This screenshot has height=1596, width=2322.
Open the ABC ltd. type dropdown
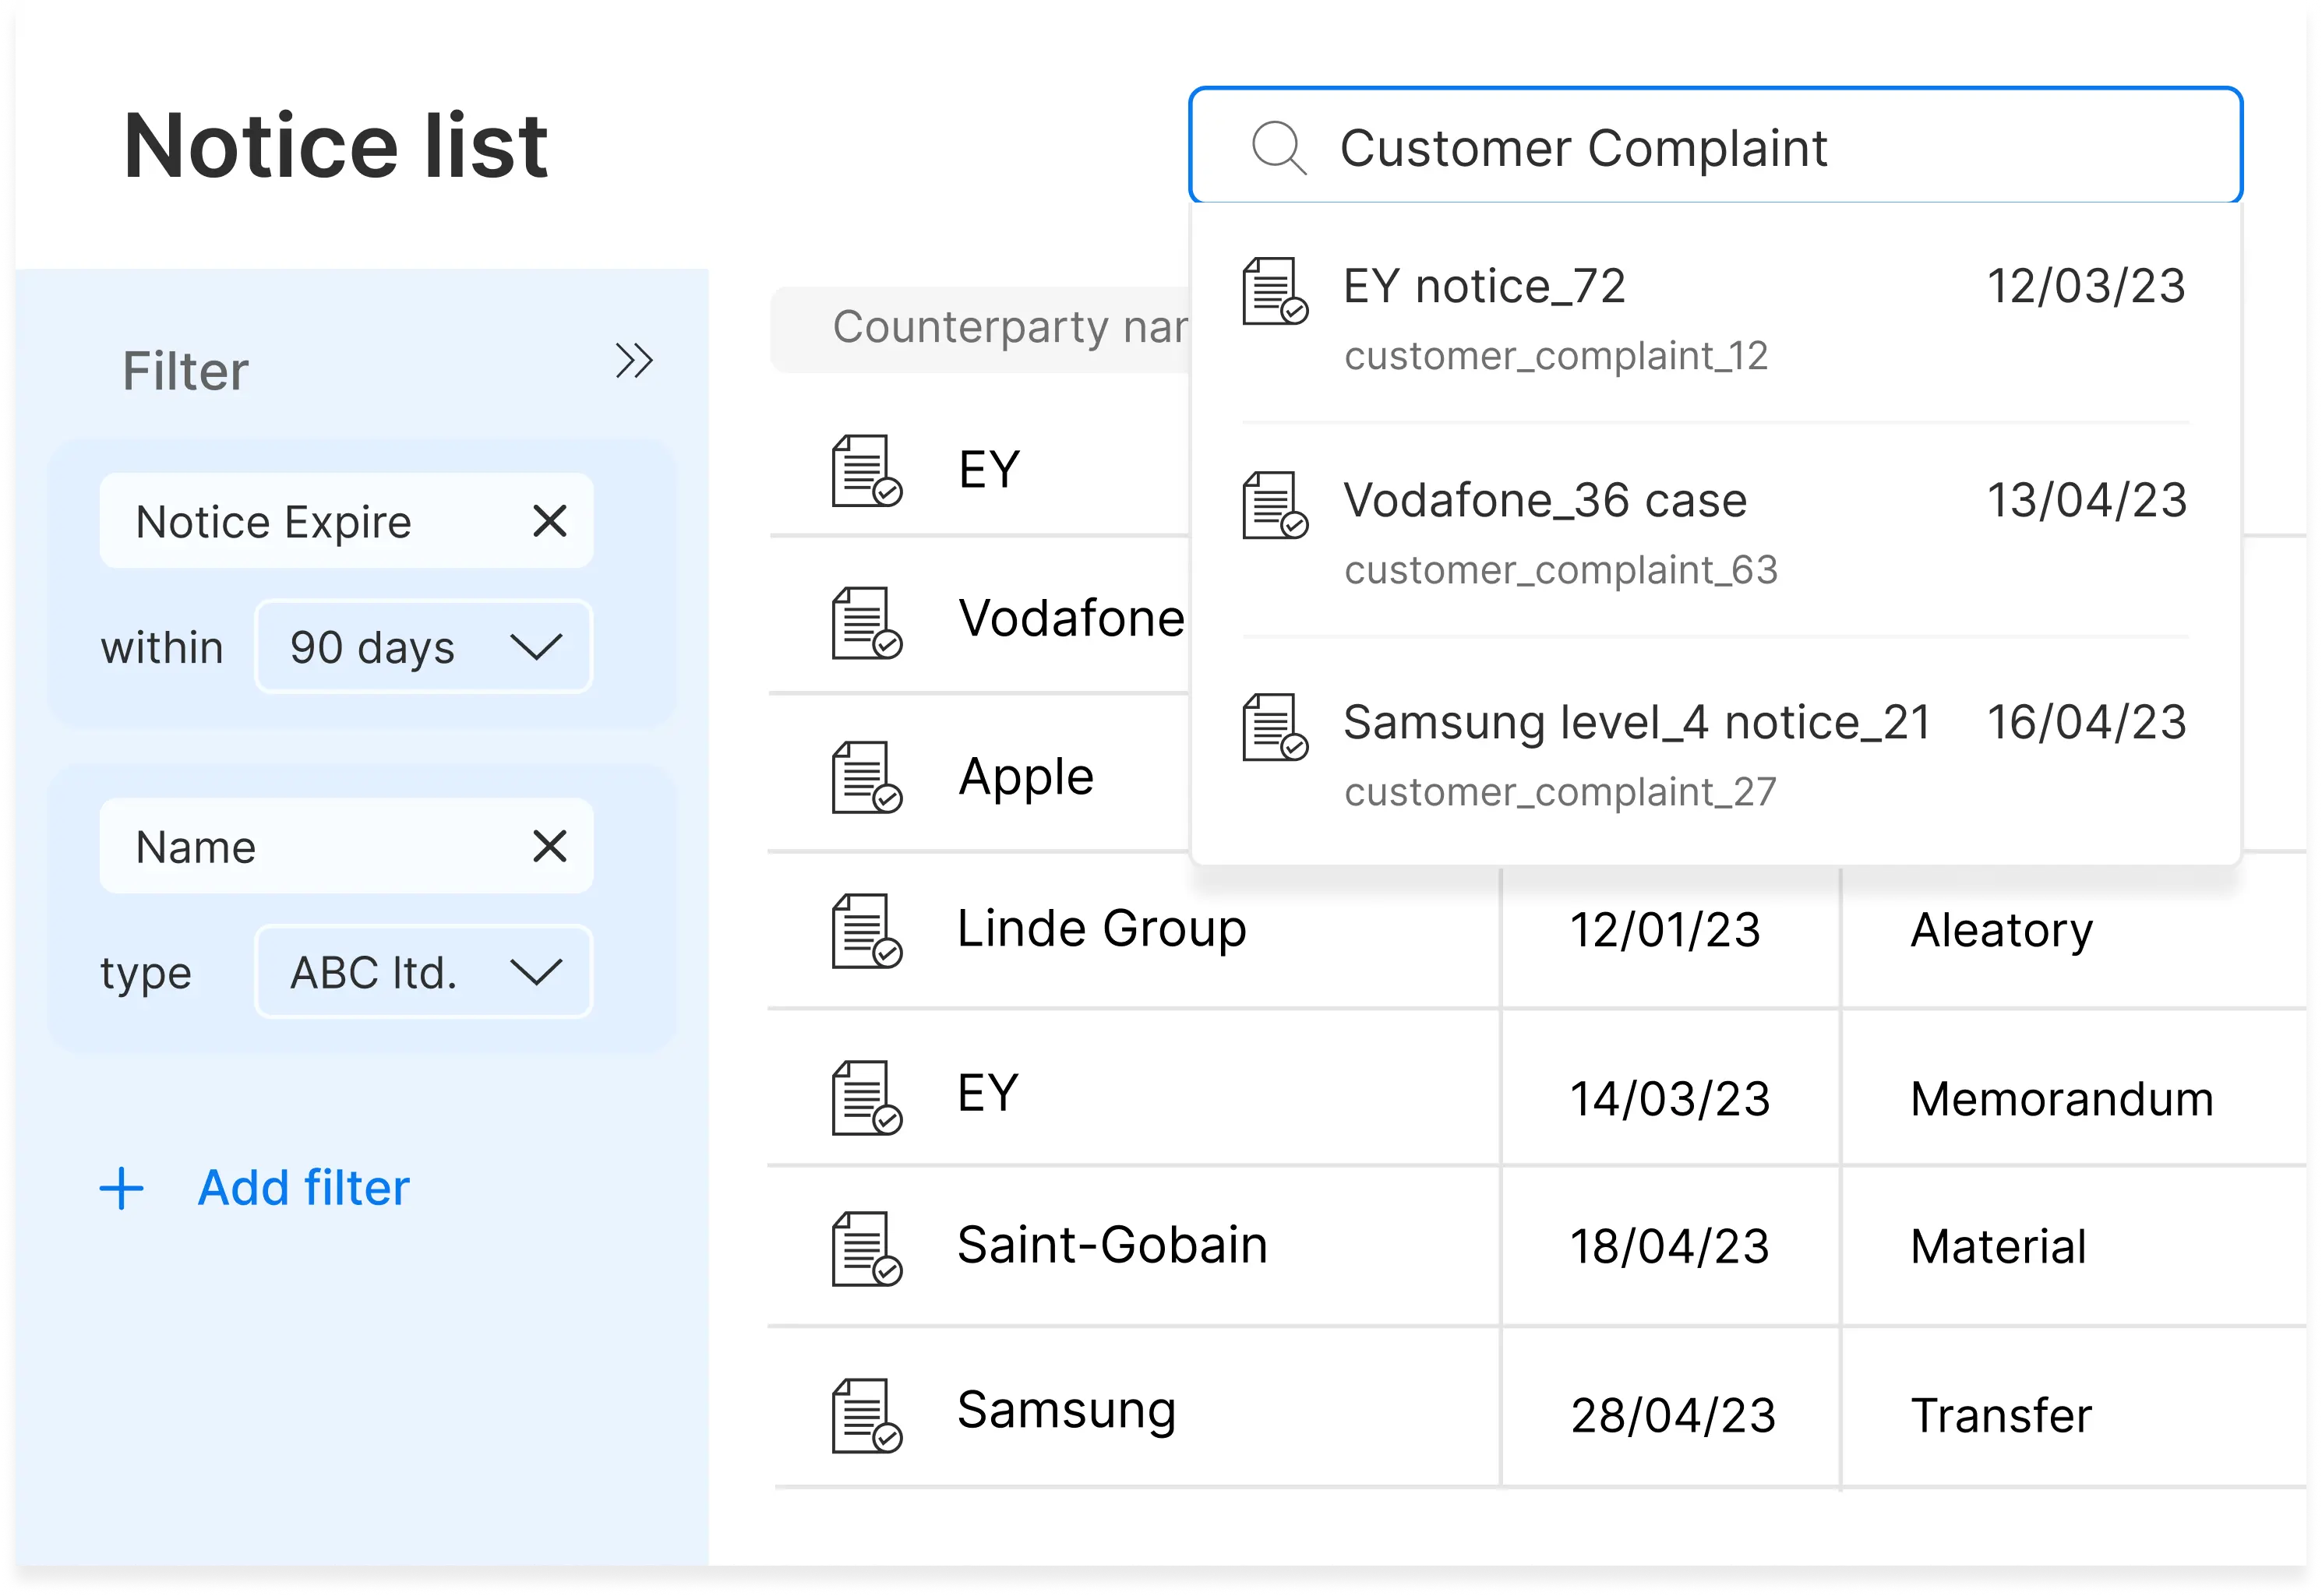click(424, 972)
